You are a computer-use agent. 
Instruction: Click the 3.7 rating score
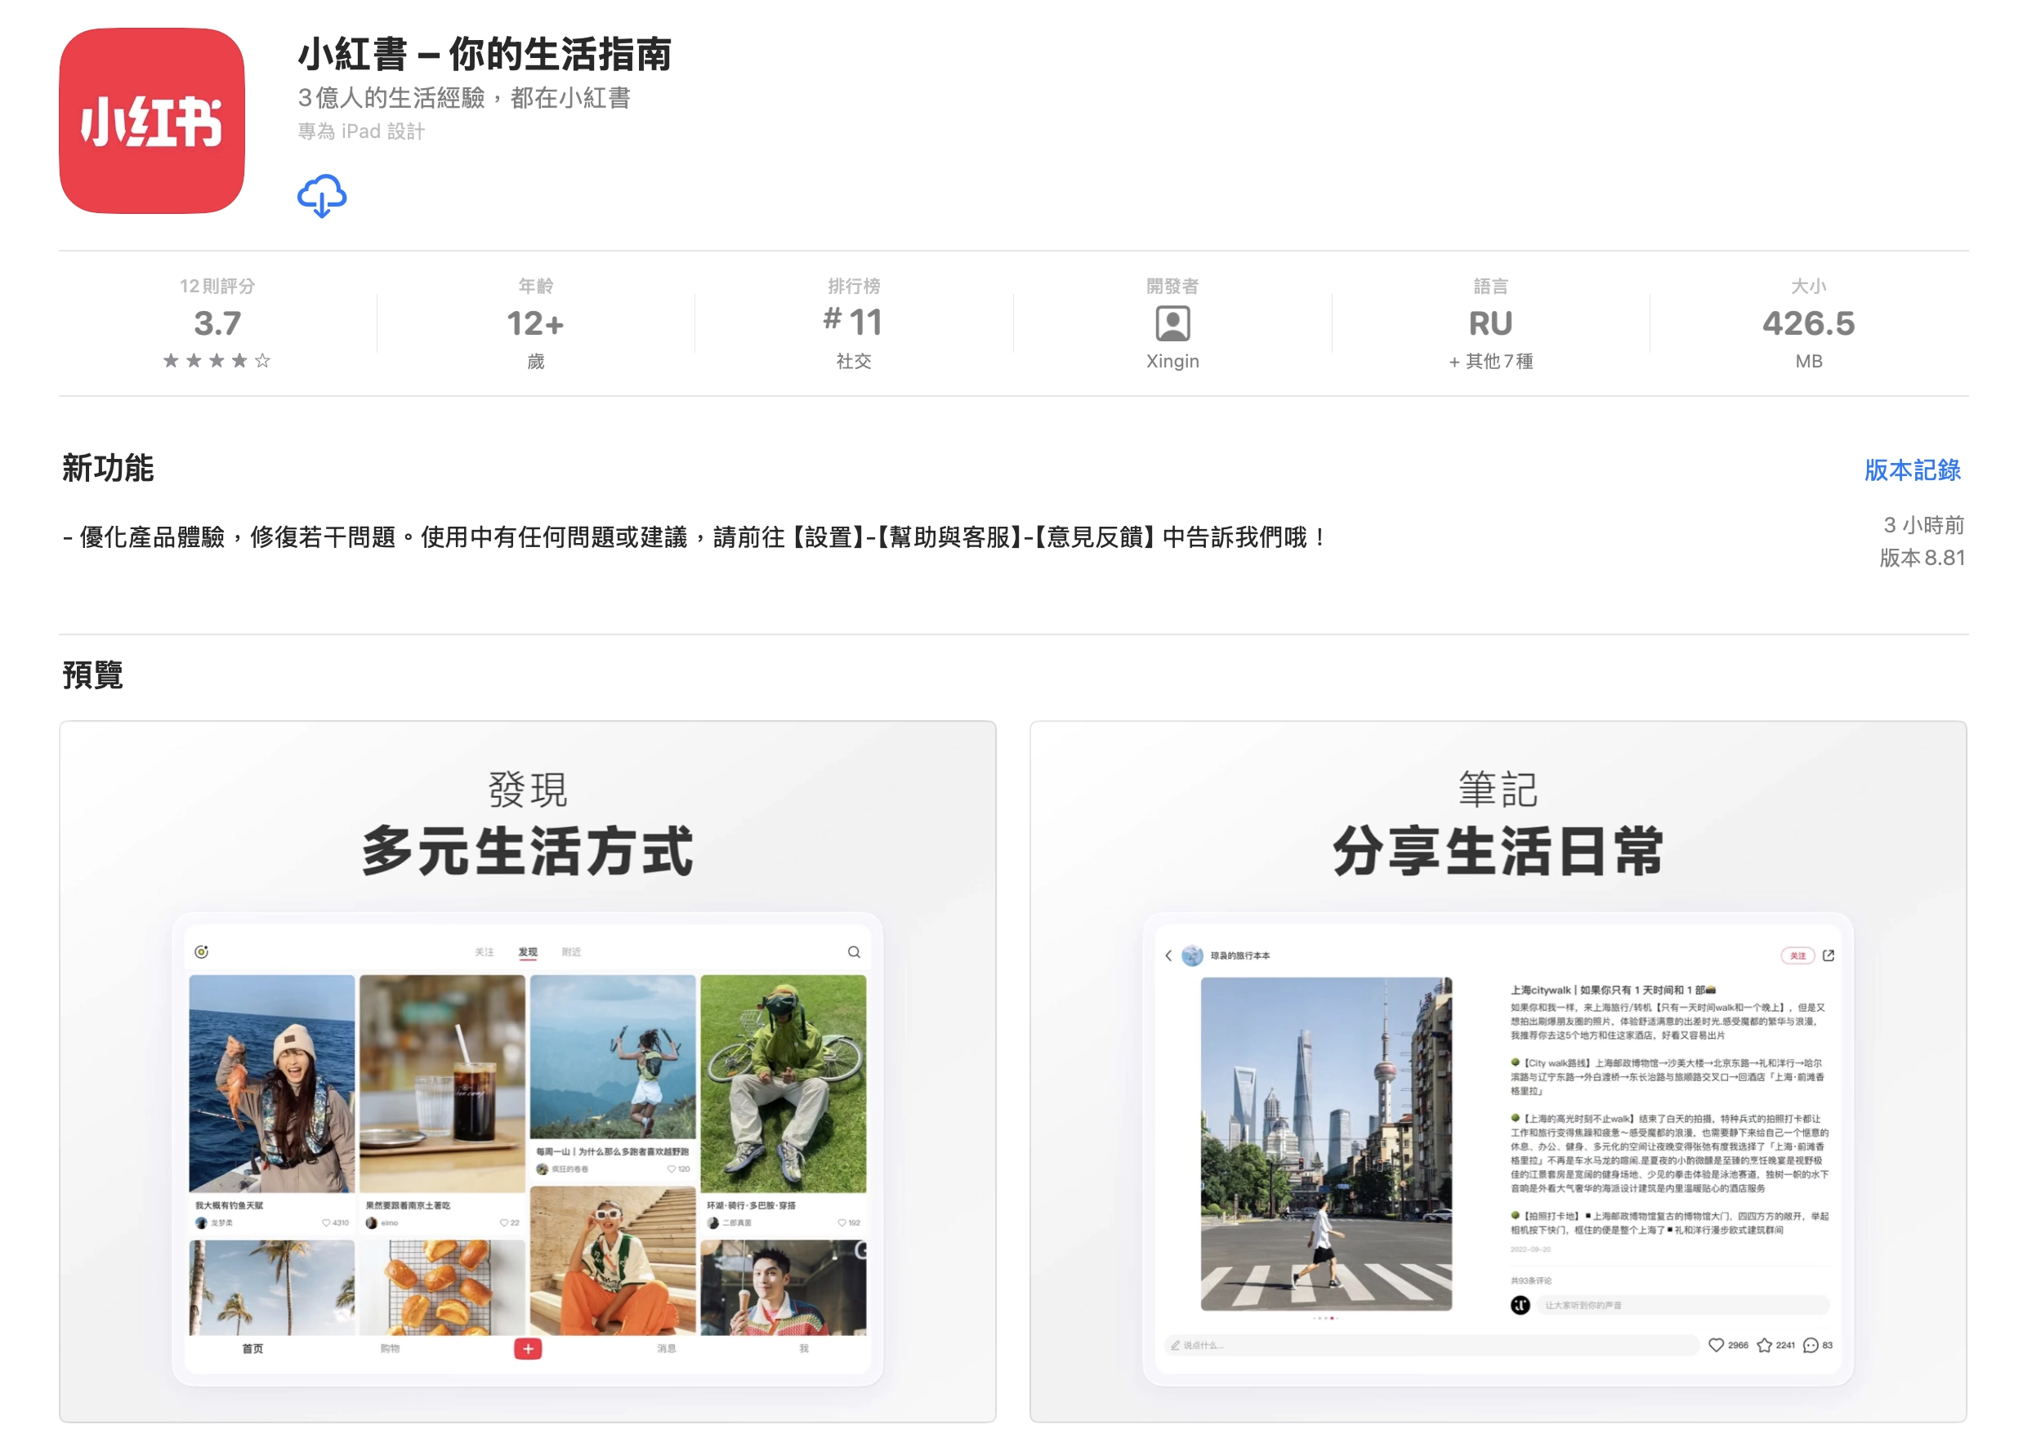pyautogui.click(x=217, y=323)
